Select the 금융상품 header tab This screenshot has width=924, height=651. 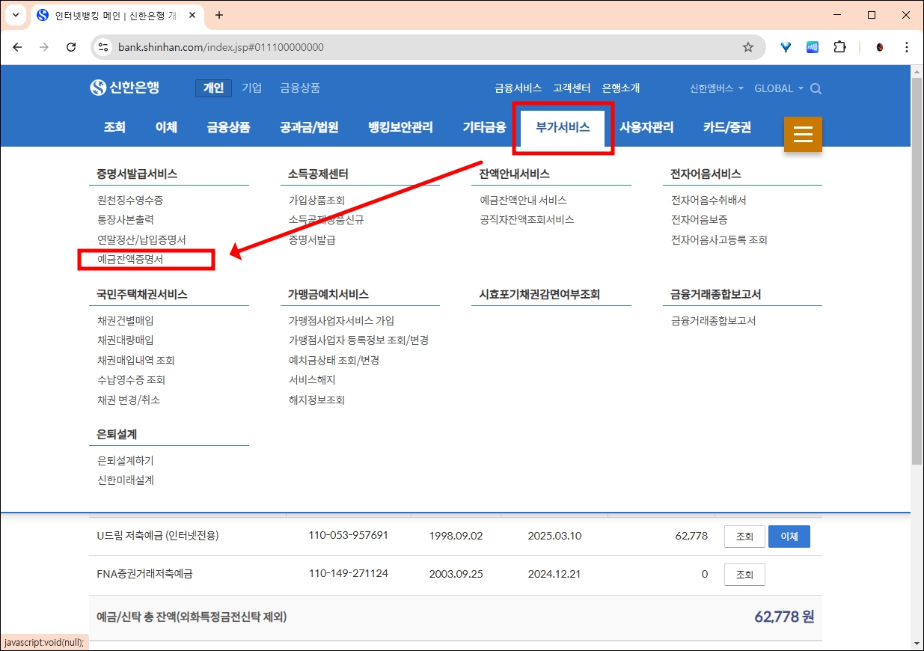coord(300,88)
